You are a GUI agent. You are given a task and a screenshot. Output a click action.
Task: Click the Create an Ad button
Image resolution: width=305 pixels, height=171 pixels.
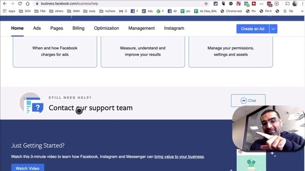pyautogui.click(x=253, y=29)
